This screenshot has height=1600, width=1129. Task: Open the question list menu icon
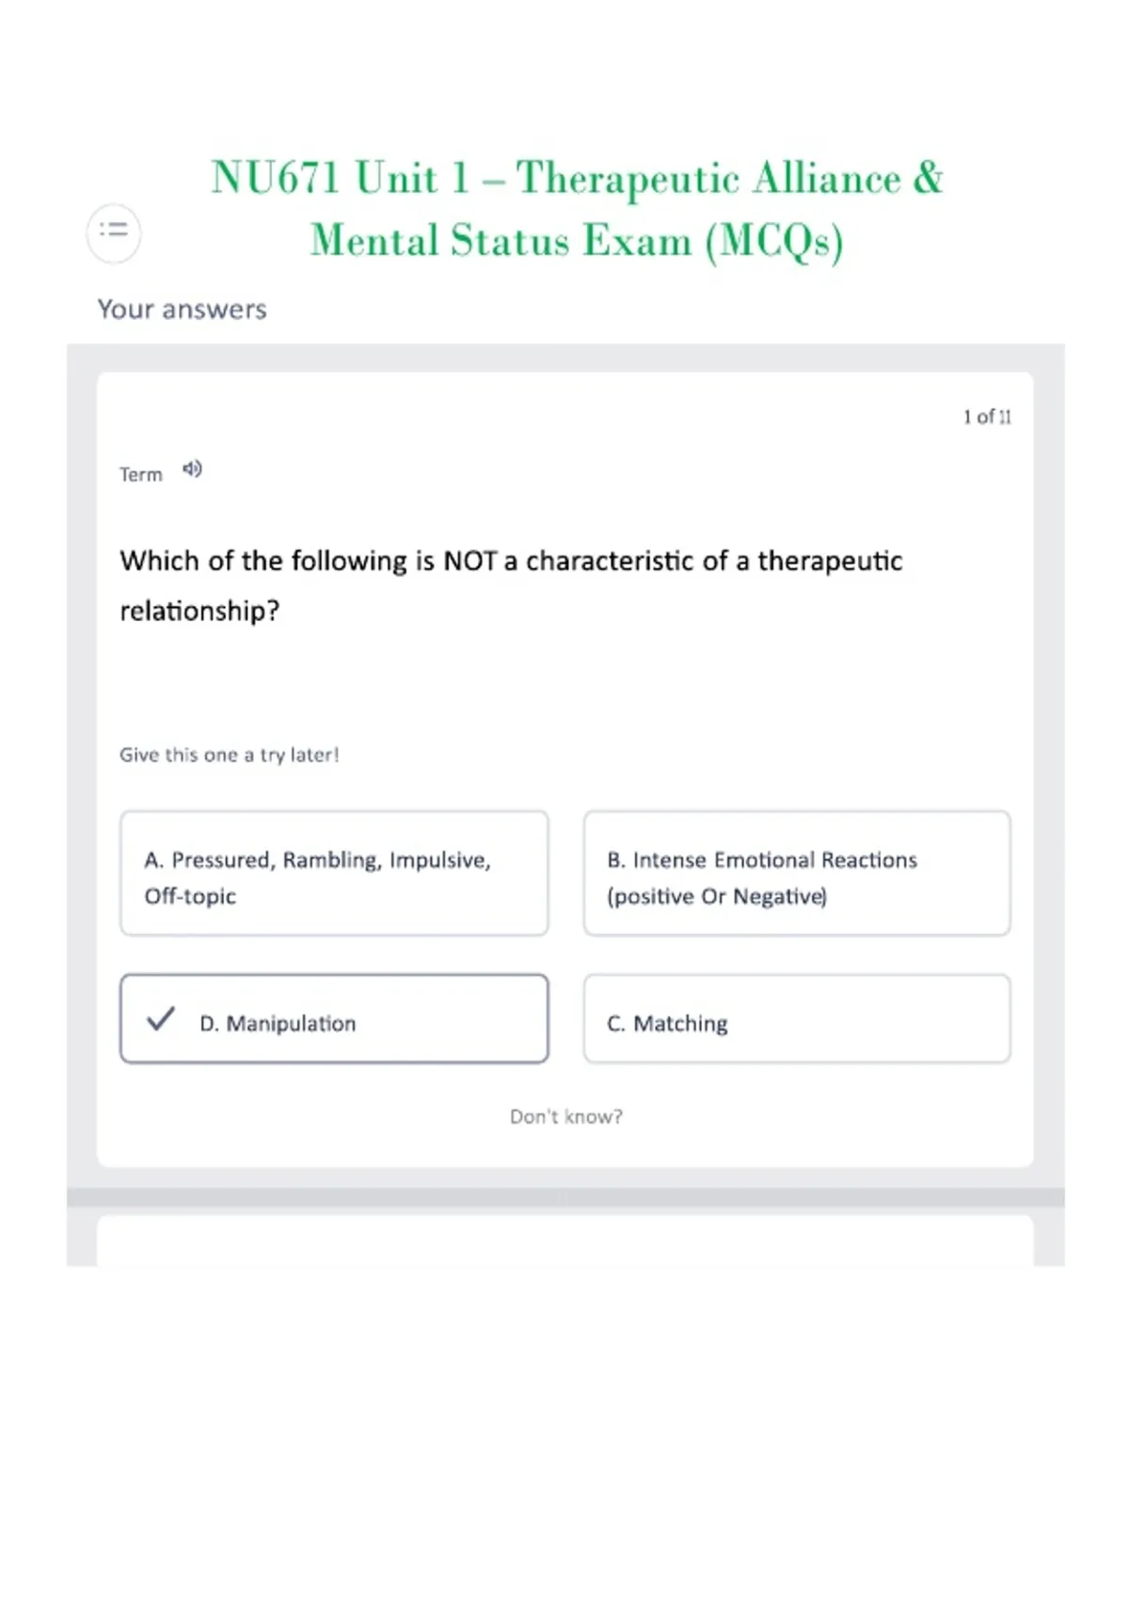tap(114, 232)
